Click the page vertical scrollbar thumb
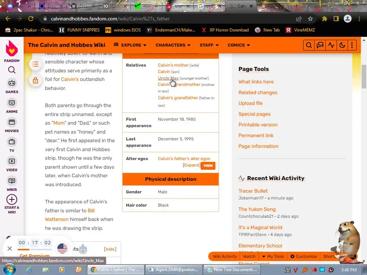 tap(364, 76)
